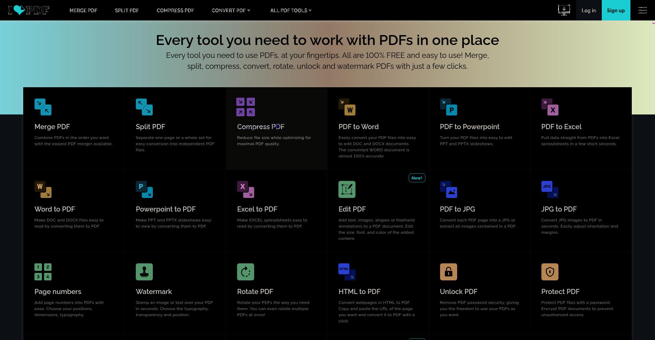This screenshot has height=340, width=655.
Task: Open the HTML to PDF title link
Action: pos(359,292)
